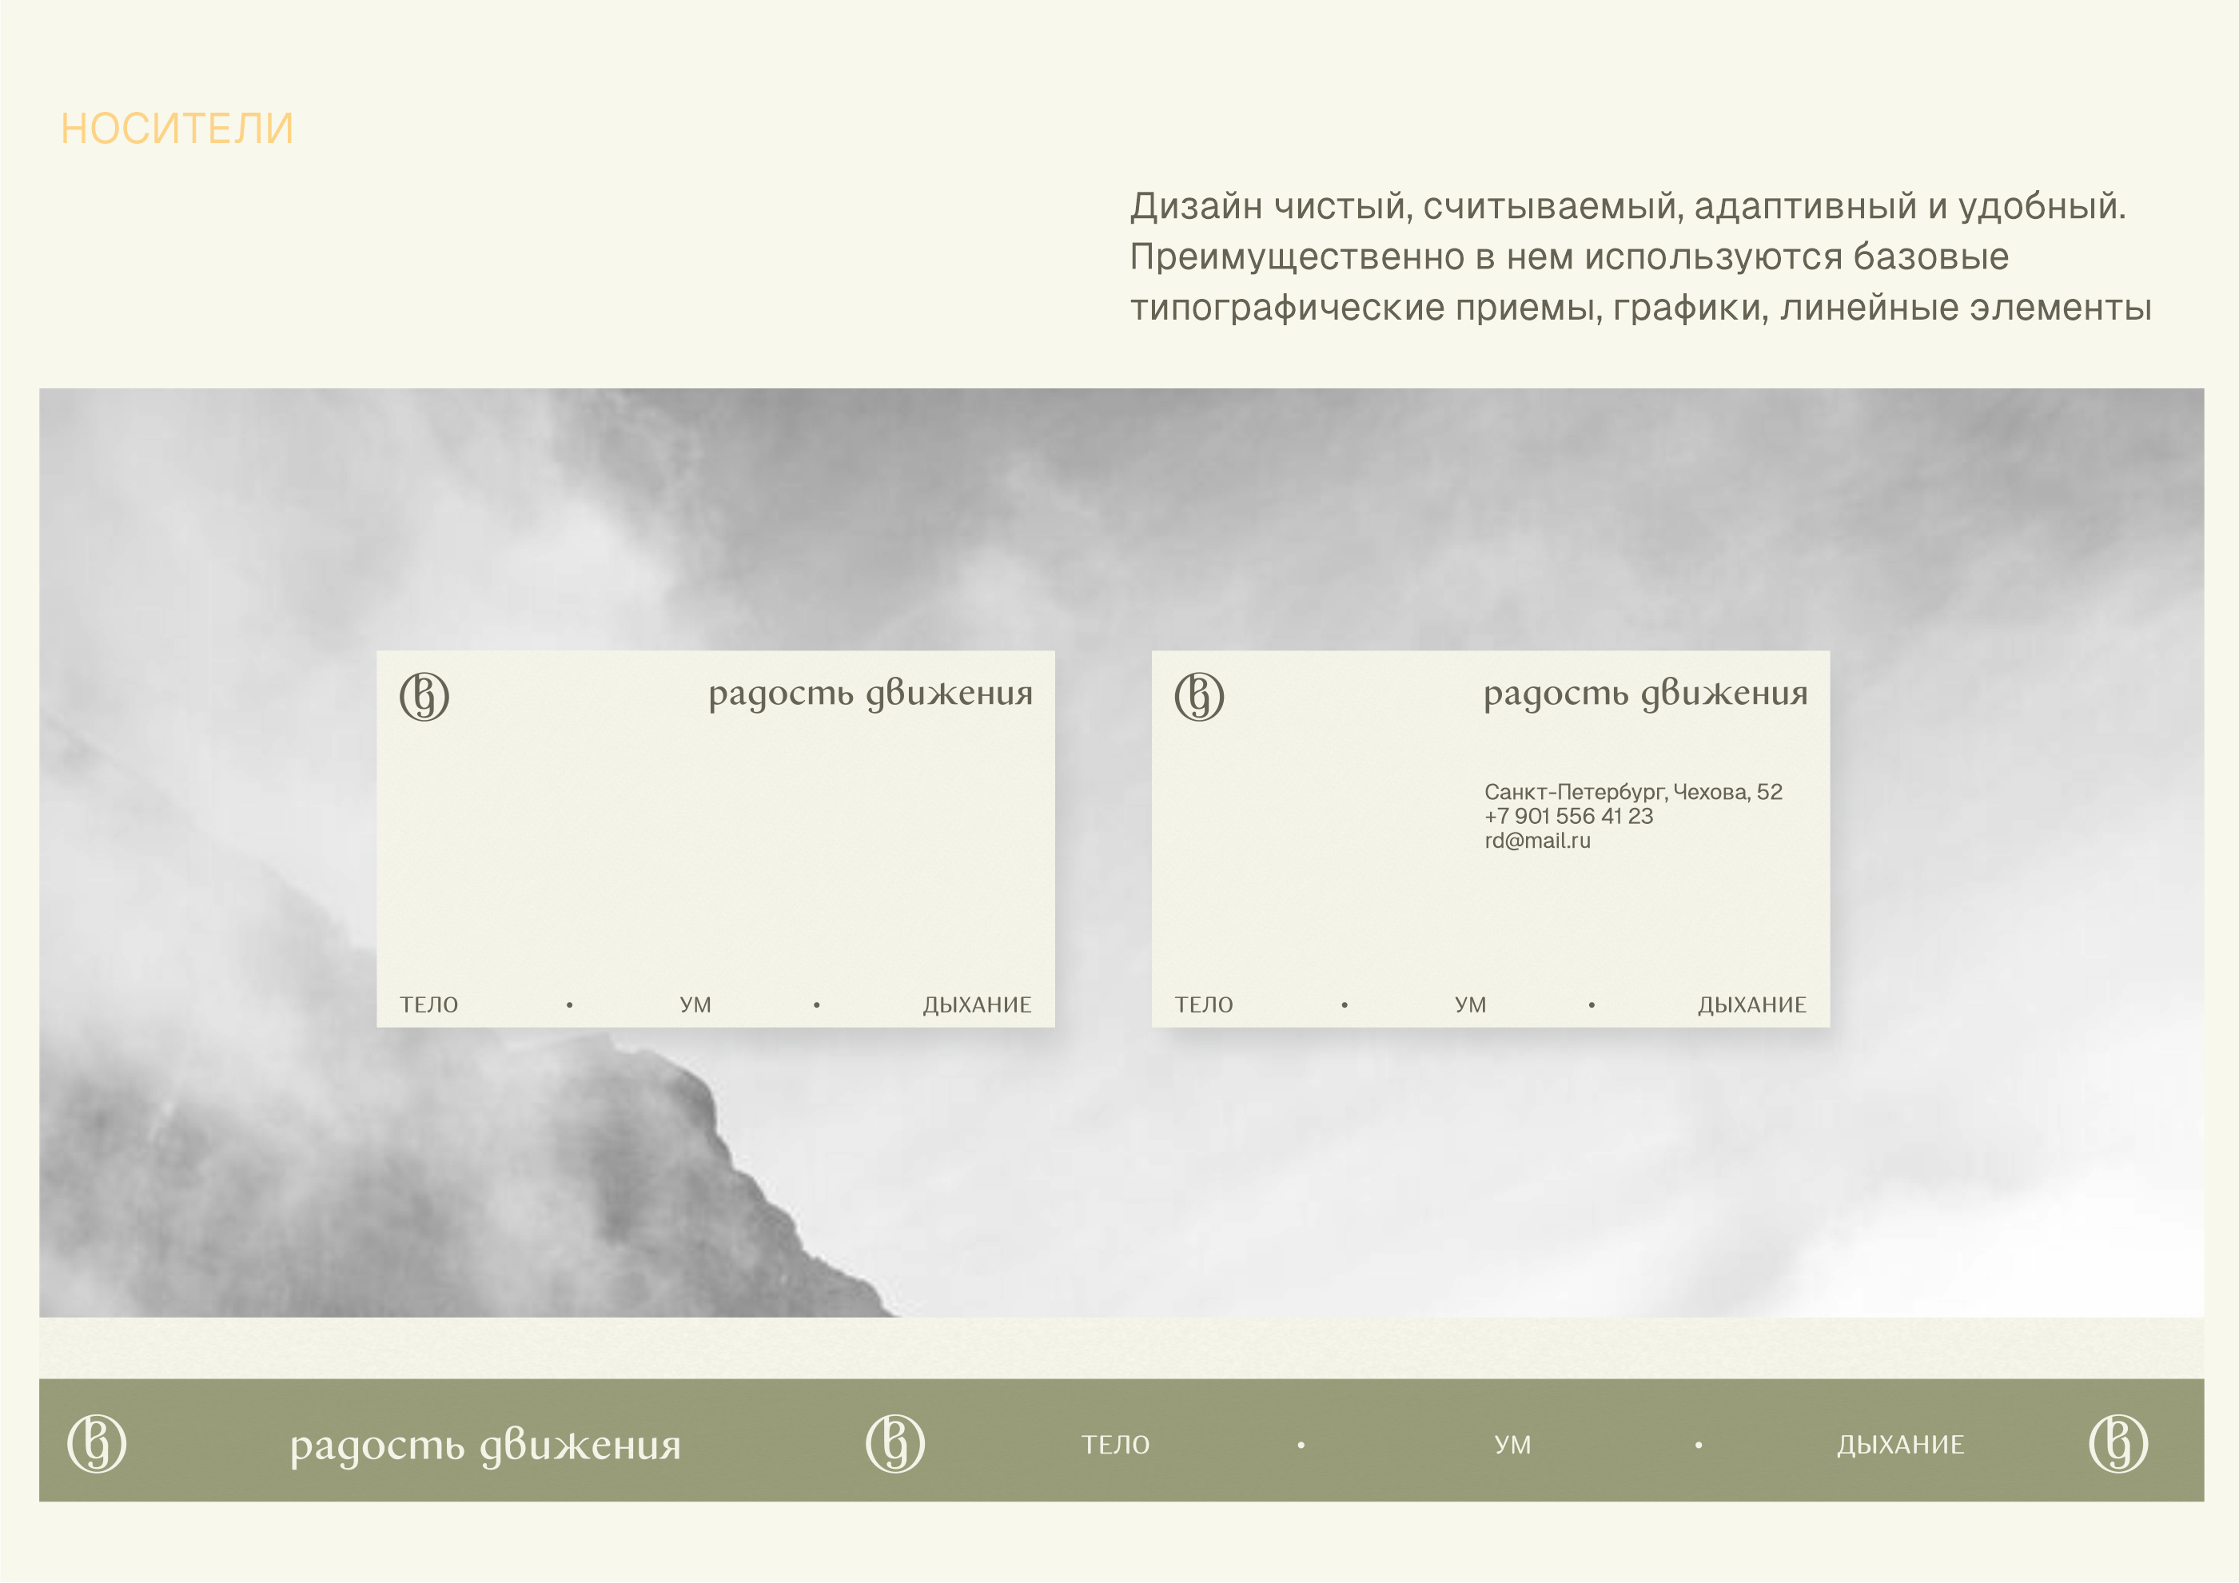
Task: Click ДЫХАНИЕ on the left business card
Action: pos(976,1005)
